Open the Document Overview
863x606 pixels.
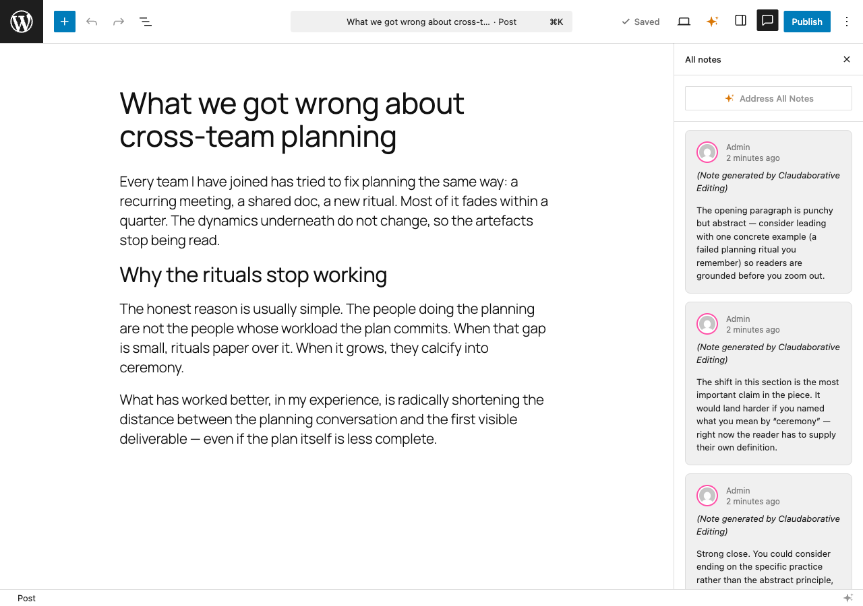tap(146, 21)
